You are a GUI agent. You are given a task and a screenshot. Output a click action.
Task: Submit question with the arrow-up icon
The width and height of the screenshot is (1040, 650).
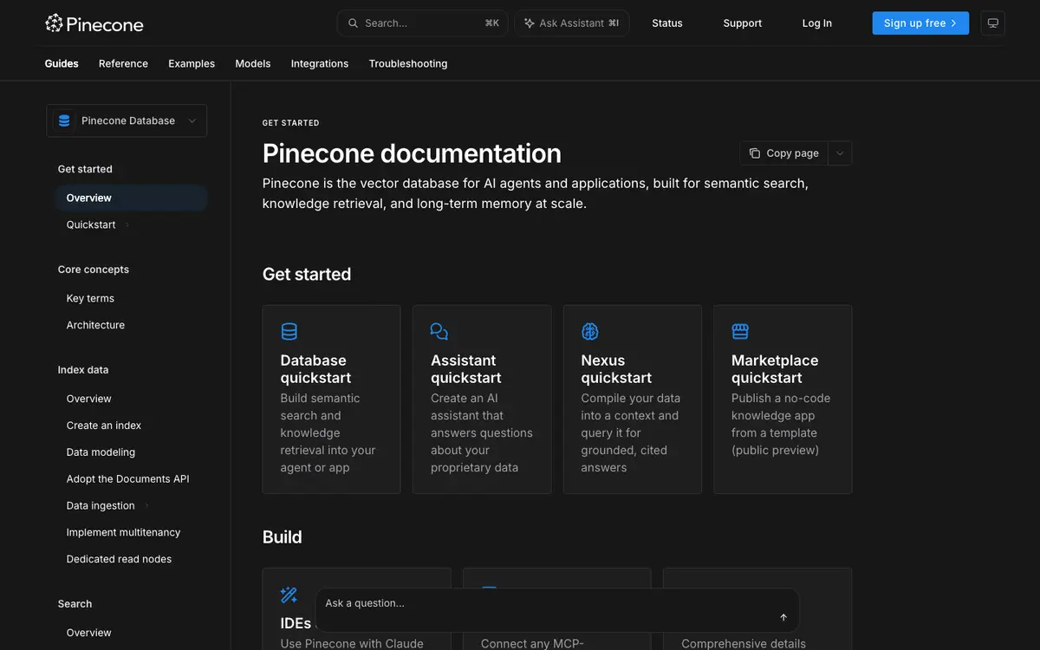coord(783,617)
